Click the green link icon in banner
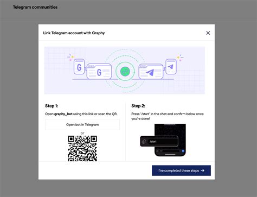The image size is (257, 197). (x=125, y=71)
